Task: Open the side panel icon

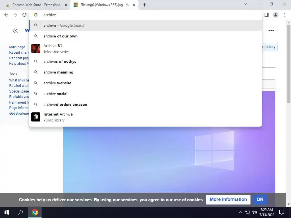Action: click(267, 15)
